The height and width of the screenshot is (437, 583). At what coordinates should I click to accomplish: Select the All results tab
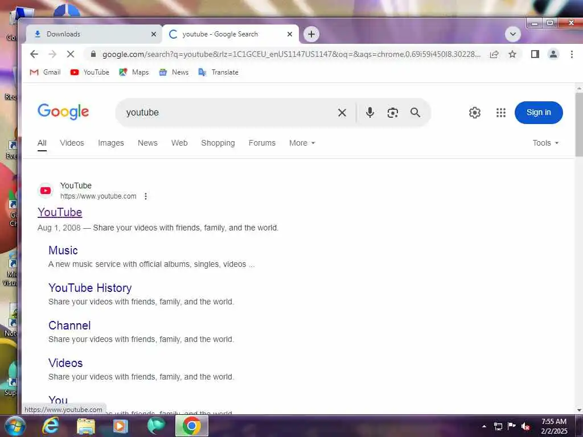pyautogui.click(x=42, y=143)
